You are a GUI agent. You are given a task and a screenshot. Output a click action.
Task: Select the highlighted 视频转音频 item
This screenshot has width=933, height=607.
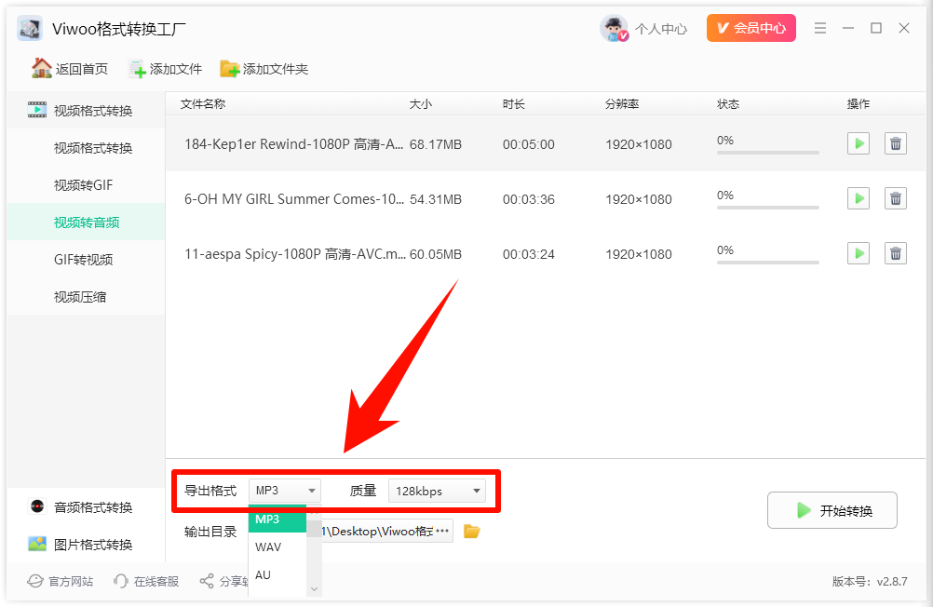click(87, 222)
